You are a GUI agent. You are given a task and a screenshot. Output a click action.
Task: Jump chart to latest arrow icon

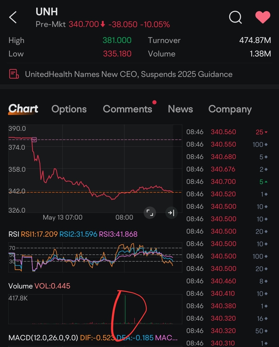[x=171, y=213]
